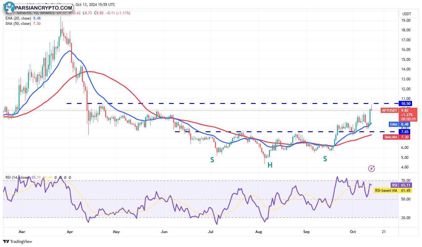Image resolution: width=422 pixels, height=247 pixels.
Task: Click the Mar label on time axis
Action: (22, 231)
